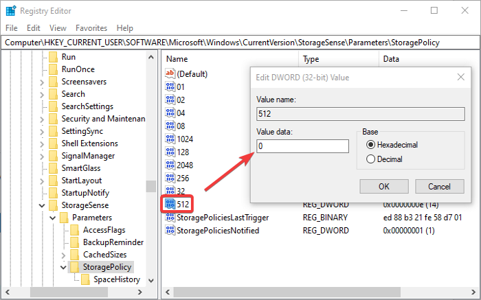Select the StoragePoliciesLastTrigger binary value icon
Screen dimensions: 481x300
(x=170, y=217)
